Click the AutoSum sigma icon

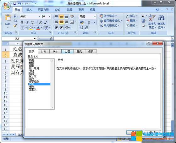coord(143,16)
